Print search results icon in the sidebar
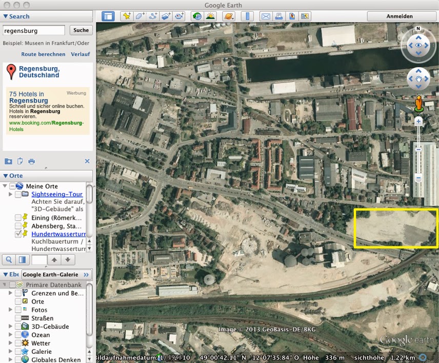The image size is (439, 363). click(32, 161)
